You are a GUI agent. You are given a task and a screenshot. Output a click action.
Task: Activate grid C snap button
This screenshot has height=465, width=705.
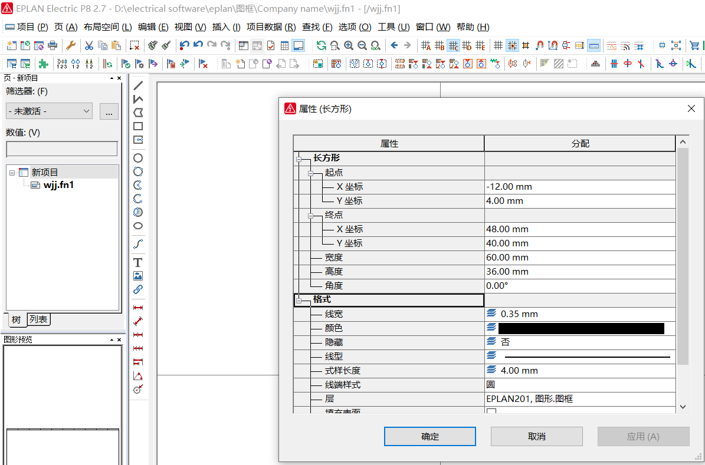pos(453,45)
